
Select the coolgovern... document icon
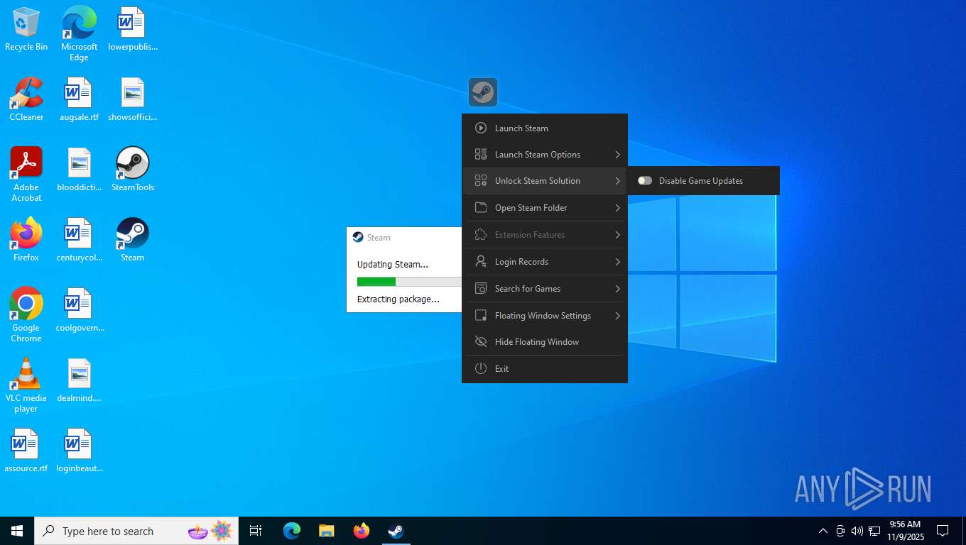coord(80,309)
